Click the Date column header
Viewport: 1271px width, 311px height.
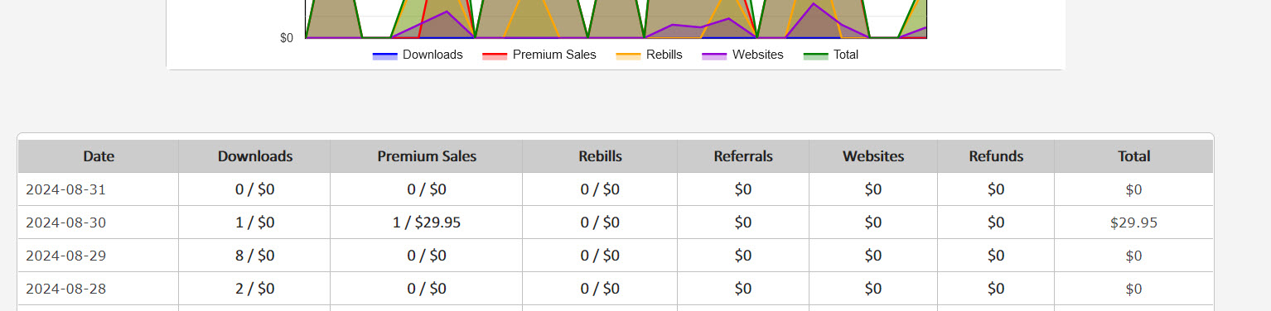click(x=99, y=156)
